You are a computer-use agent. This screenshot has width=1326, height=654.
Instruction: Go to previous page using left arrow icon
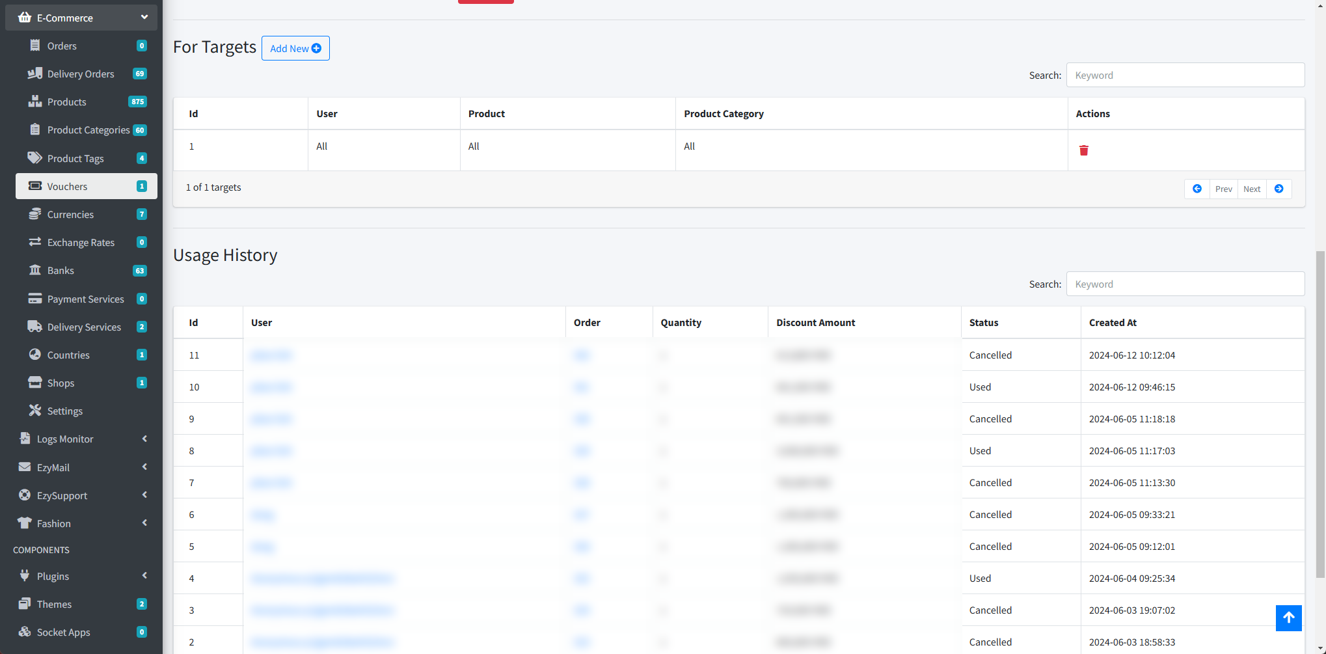pyautogui.click(x=1197, y=189)
